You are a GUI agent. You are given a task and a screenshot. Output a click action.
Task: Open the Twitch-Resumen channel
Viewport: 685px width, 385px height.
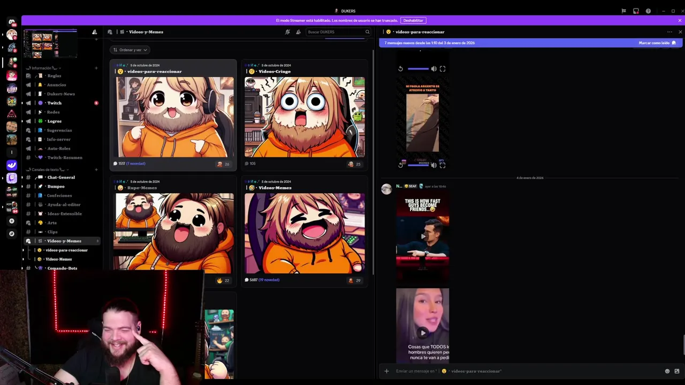point(62,157)
